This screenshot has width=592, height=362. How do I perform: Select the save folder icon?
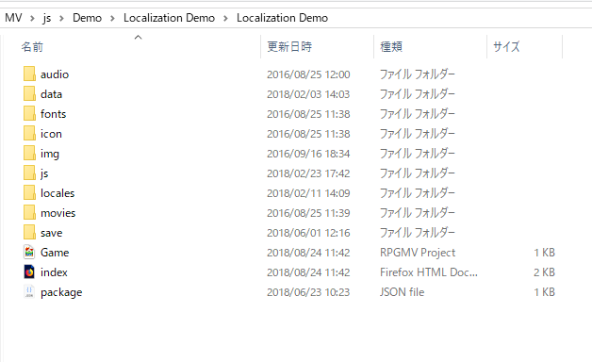pyautogui.click(x=29, y=233)
